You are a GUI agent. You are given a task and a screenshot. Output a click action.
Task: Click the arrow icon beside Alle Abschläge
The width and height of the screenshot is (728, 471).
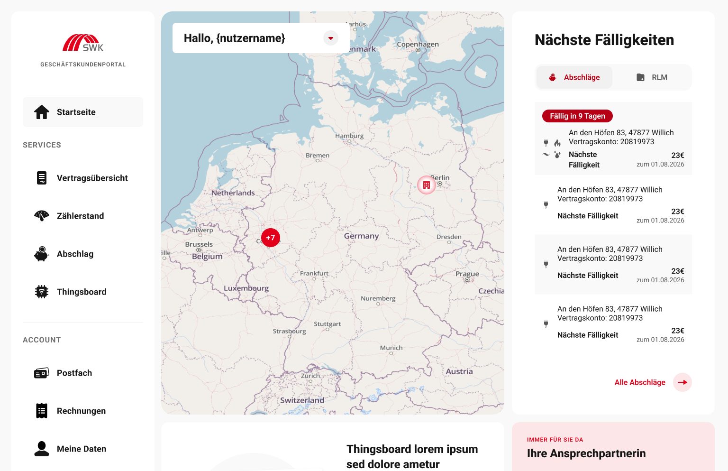682,382
